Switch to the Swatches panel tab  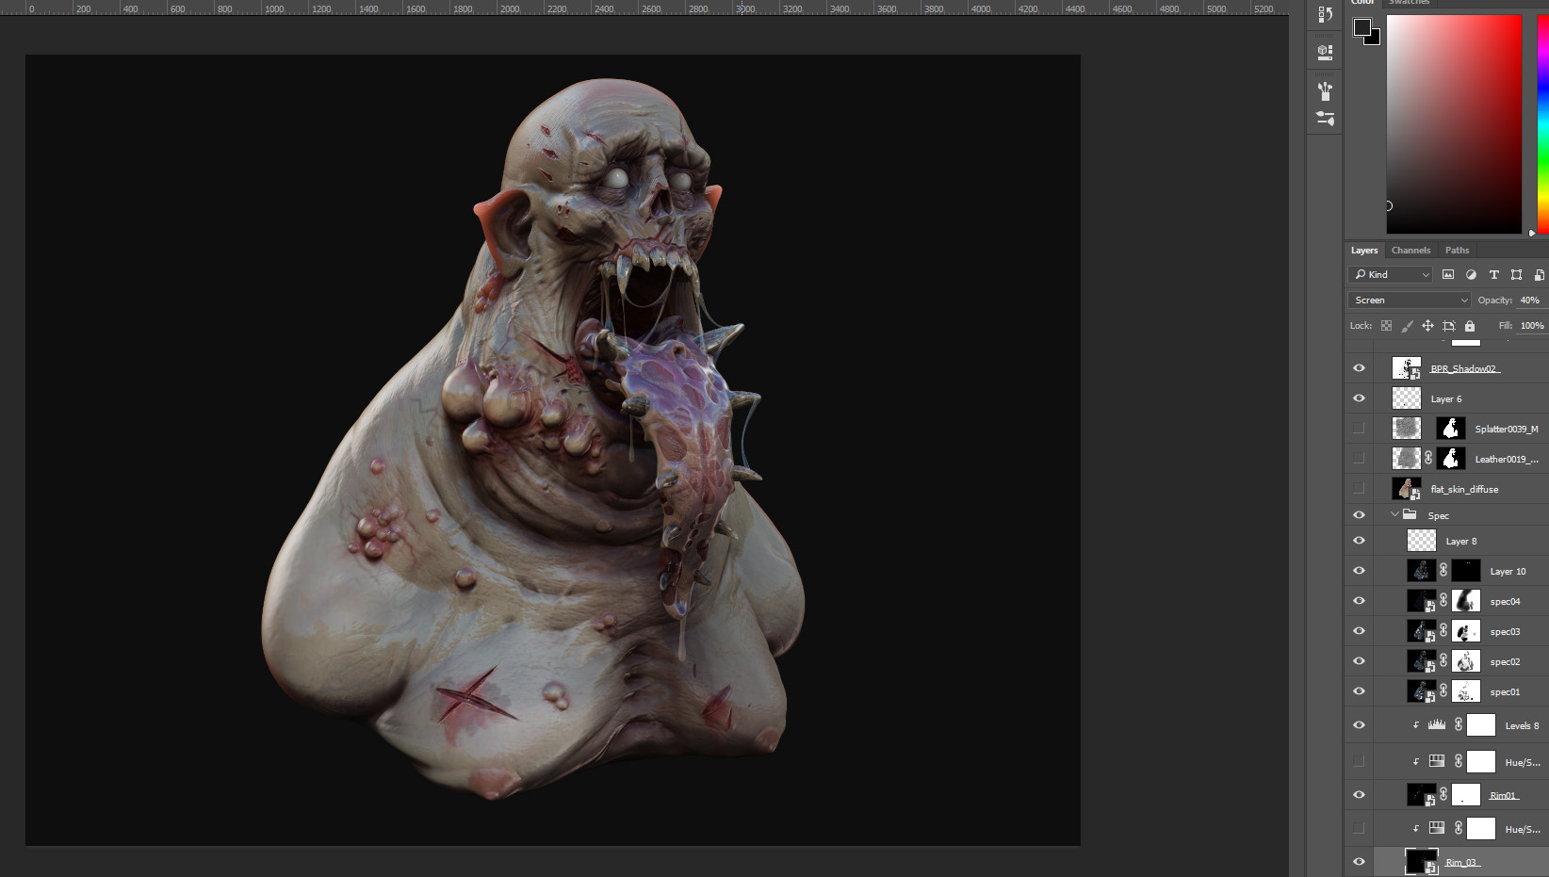[1409, 2]
